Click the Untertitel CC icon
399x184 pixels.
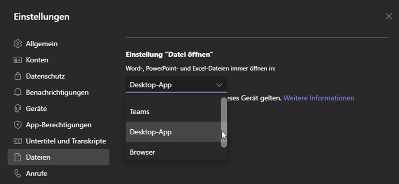coord(17,141)
